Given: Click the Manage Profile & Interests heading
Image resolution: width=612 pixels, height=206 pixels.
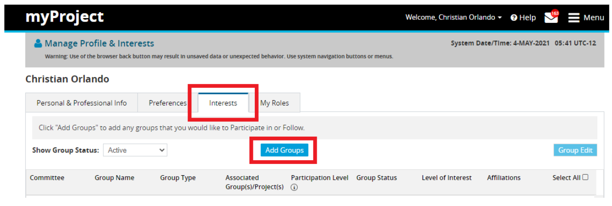Looking at the screenshot, I should pos(99,43).
